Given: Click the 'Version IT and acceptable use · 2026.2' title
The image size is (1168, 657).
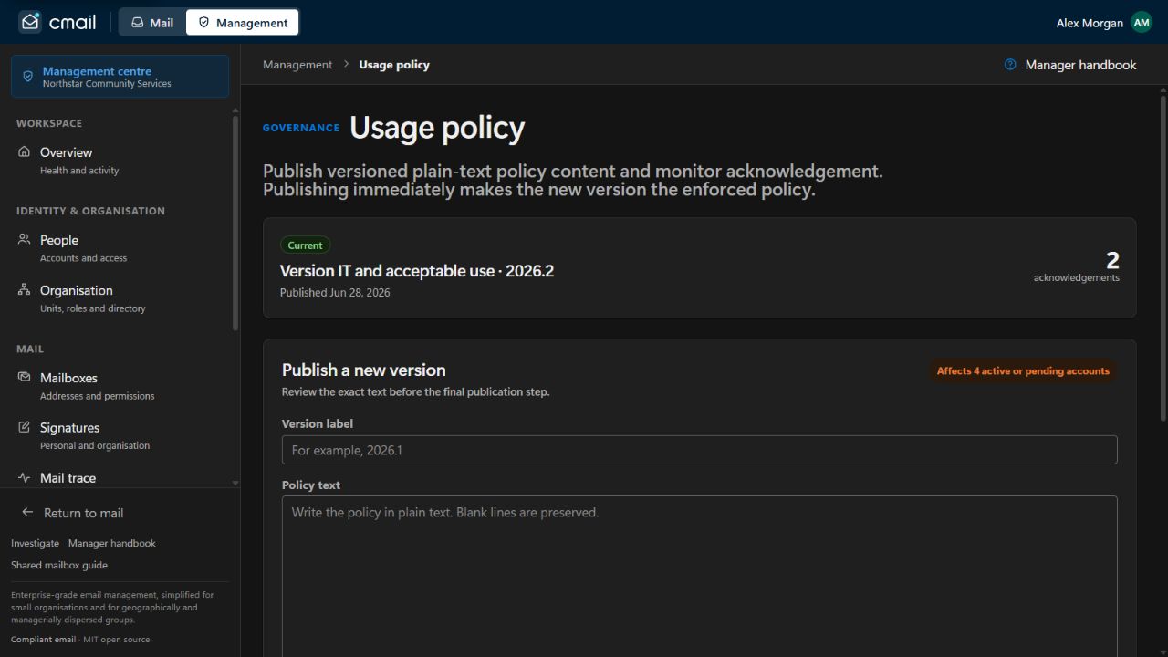Looking at the screenshot, I should point(417,271).
